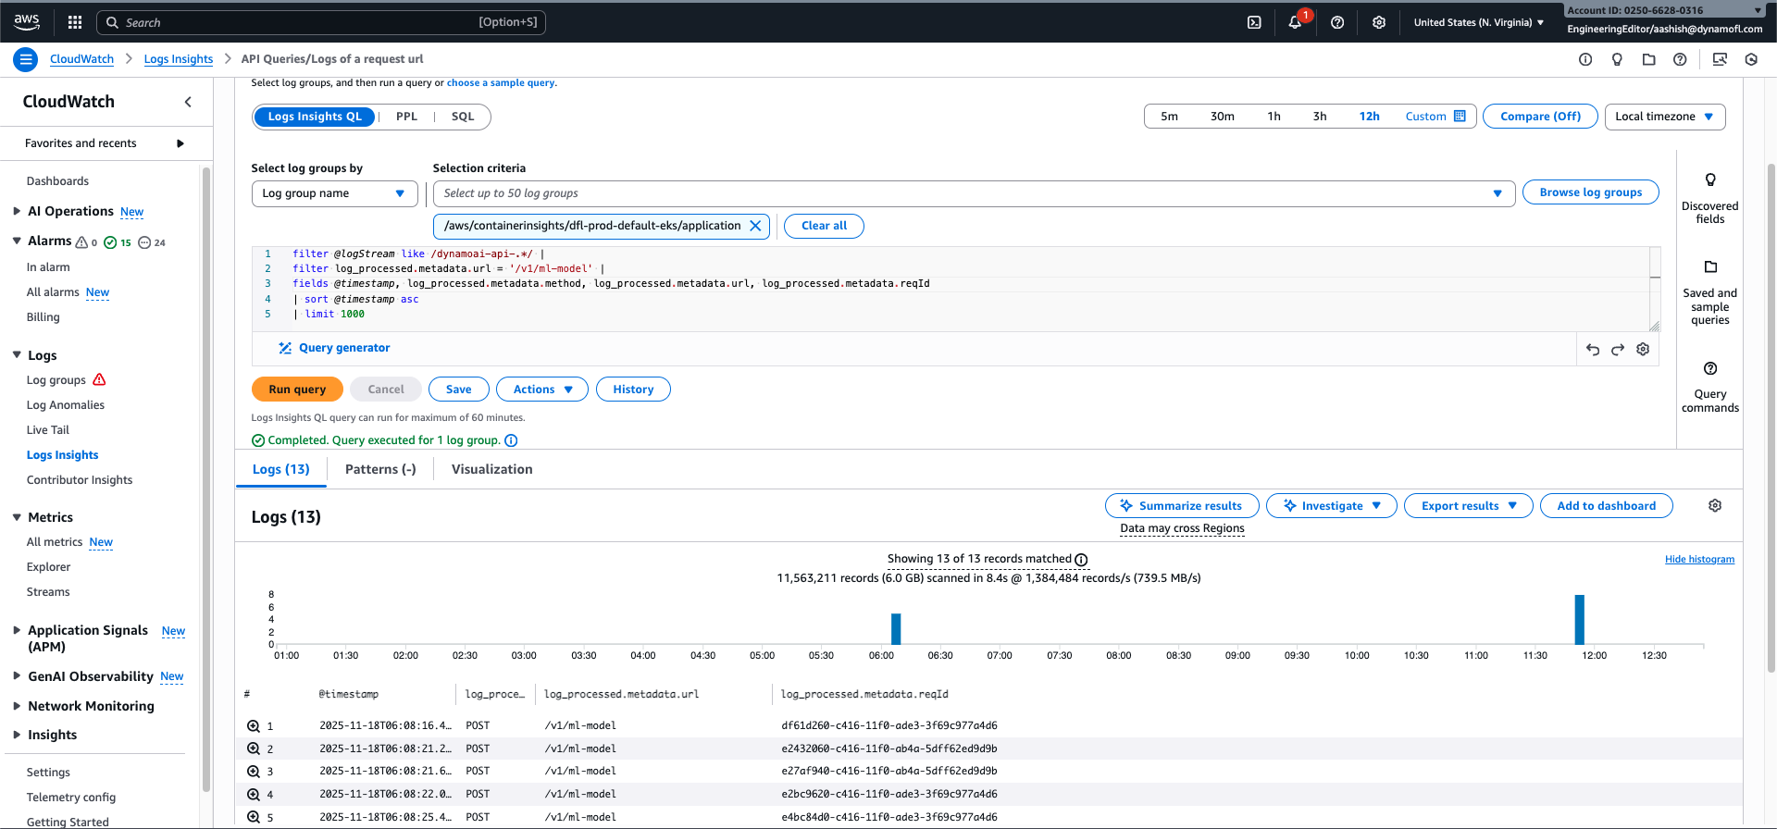Open the Investigate dropdown
The height and width of the screenshot is (829, 1777).
[1331, 506]
